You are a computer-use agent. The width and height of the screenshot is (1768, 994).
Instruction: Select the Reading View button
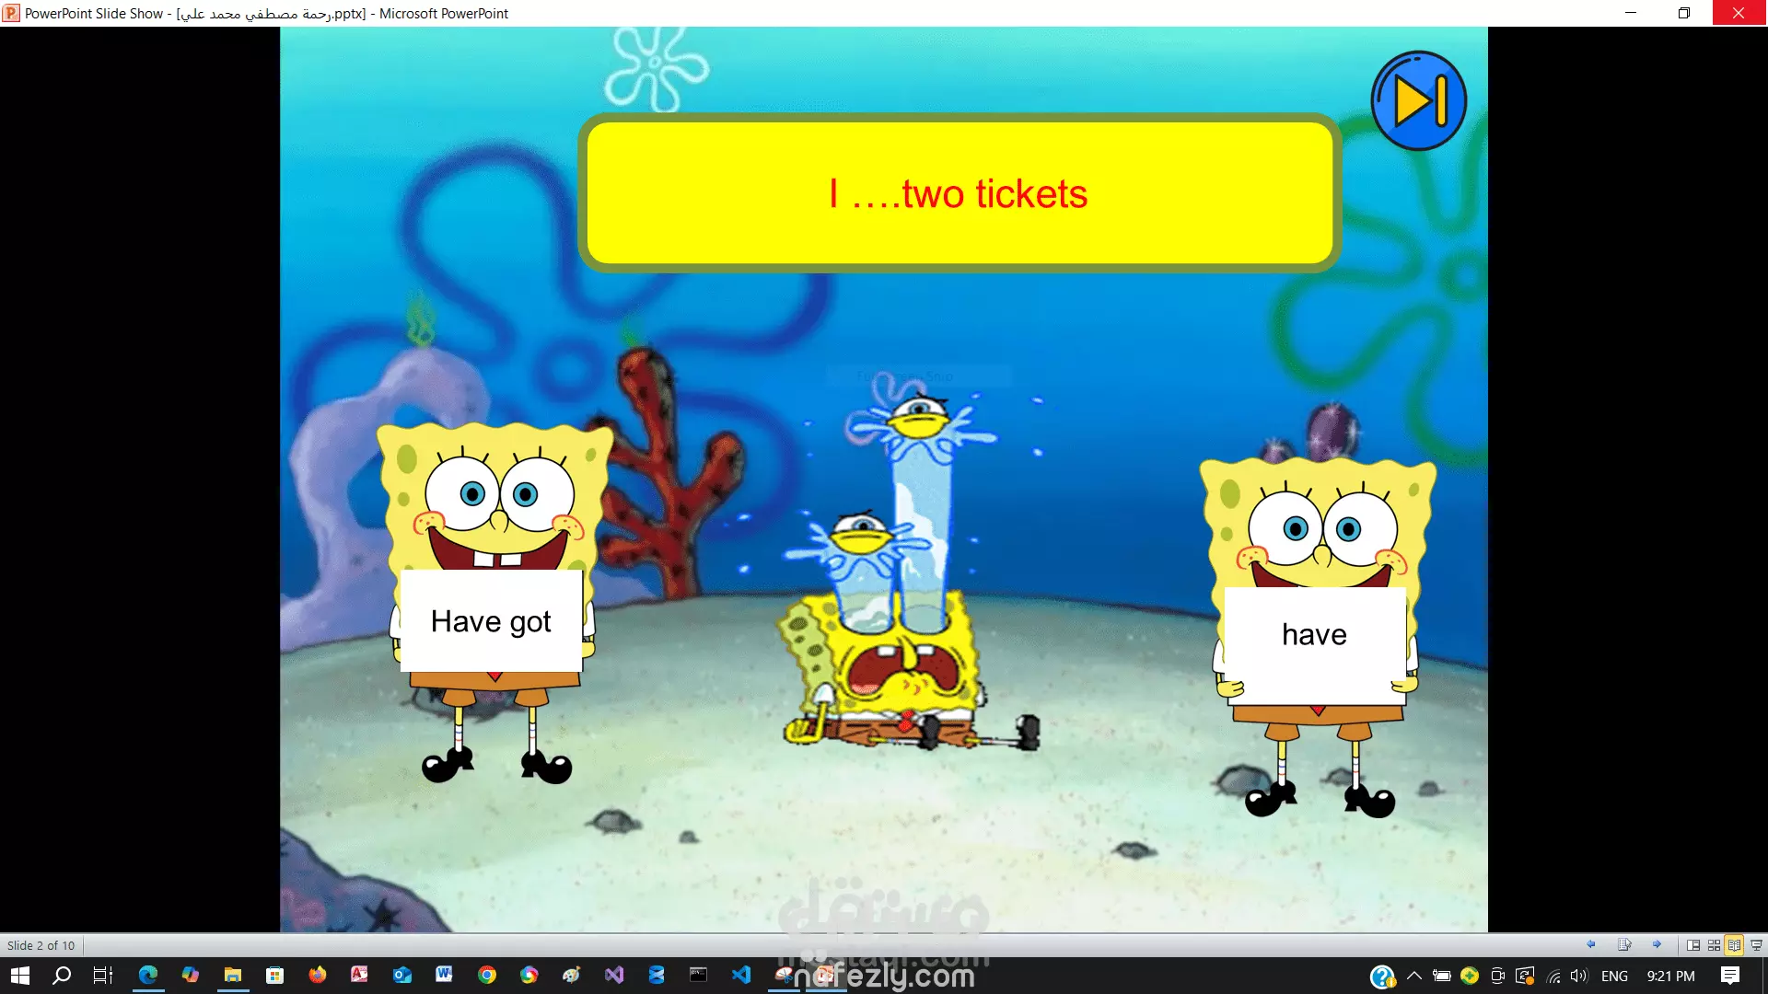tap(1735, 945)
